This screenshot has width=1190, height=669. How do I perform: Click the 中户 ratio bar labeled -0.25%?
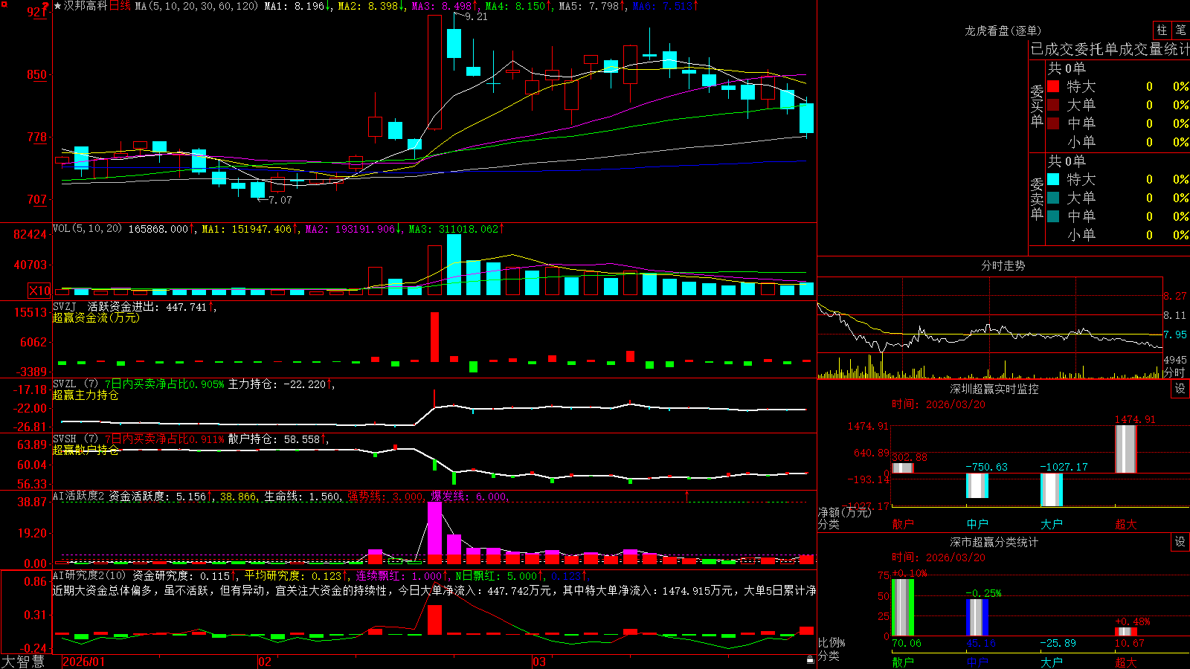coord(977,618)
